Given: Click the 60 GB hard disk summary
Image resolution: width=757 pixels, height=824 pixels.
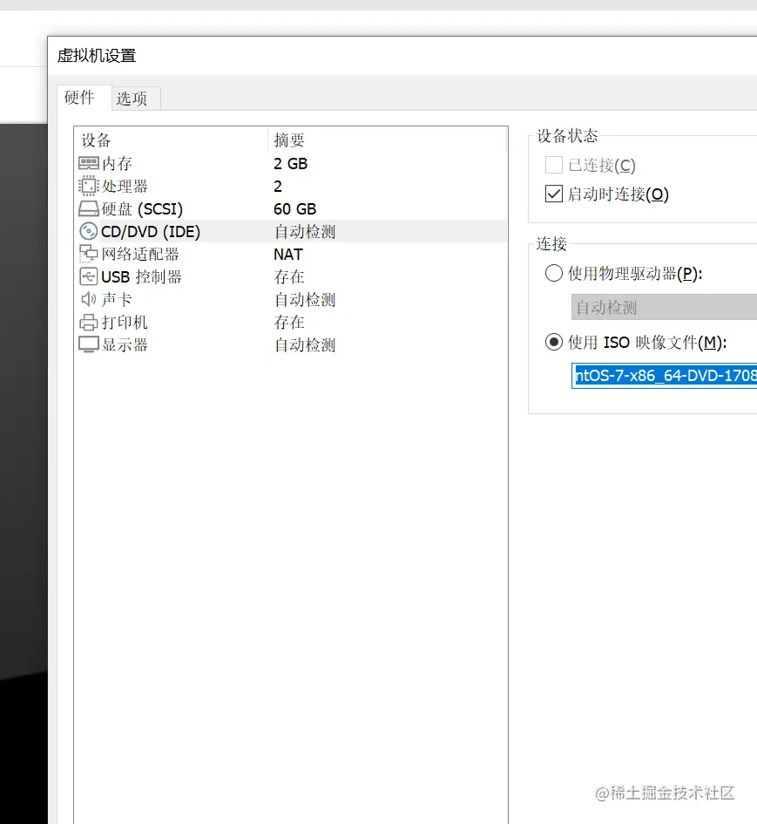Looking at the screenshot, I should (294, 208).
